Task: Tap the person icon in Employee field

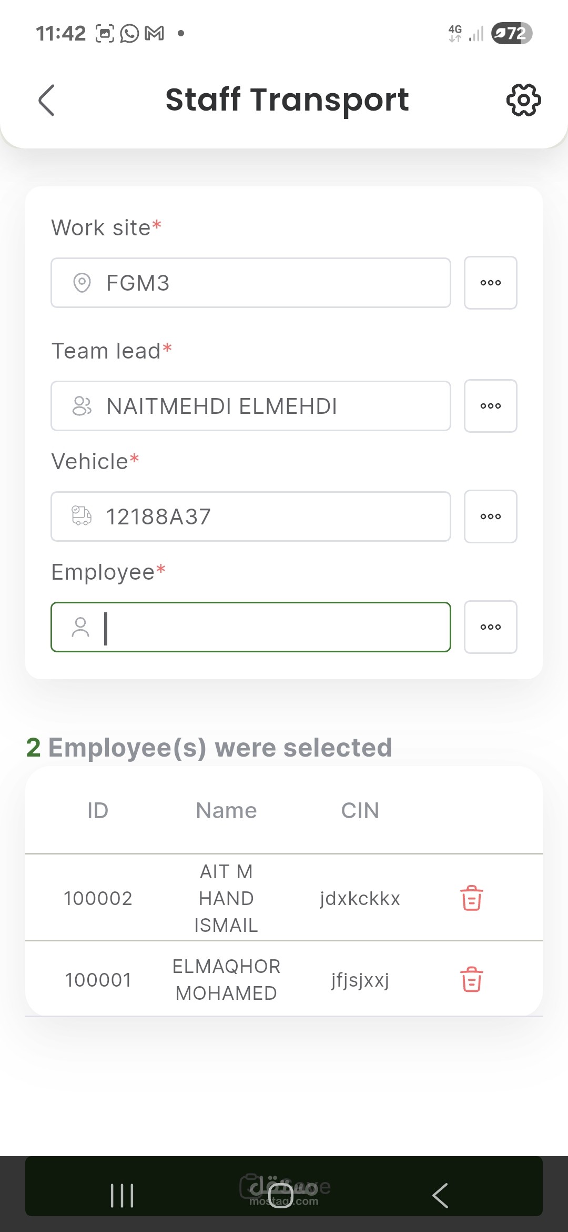Action: (80, 627)
